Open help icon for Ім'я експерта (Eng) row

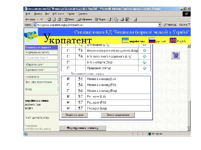[145, 62]
